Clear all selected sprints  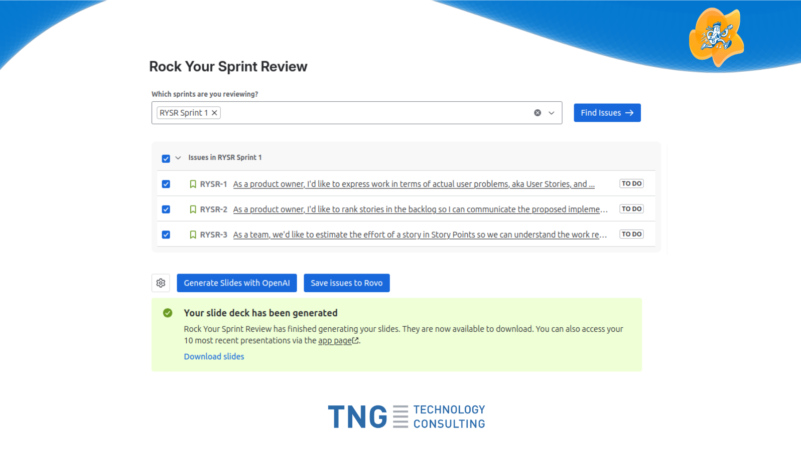point(538,113)
